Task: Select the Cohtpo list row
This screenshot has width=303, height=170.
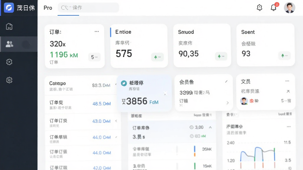Action: 81,86
